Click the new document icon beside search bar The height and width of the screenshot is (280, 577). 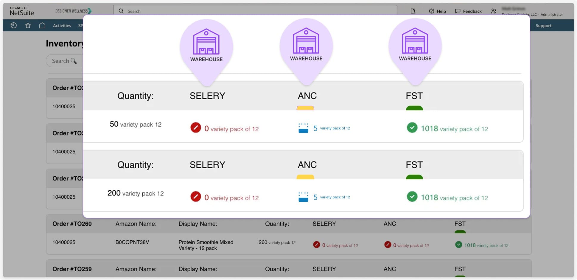pyautogui.click(x=413, y=11)
